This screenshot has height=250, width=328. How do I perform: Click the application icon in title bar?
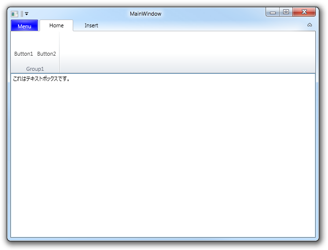pyautogui.click(x=15, y=14)
